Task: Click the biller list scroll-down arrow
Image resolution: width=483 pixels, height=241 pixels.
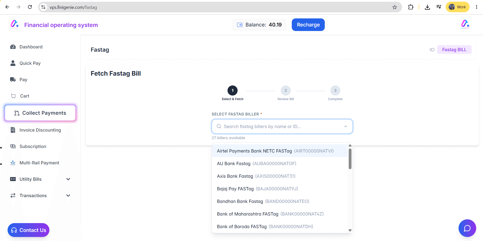Action: pos(350,230)
